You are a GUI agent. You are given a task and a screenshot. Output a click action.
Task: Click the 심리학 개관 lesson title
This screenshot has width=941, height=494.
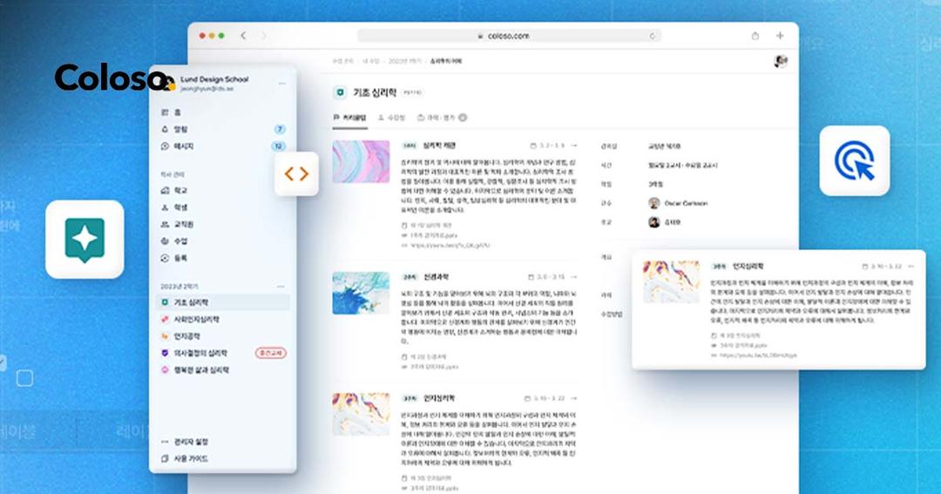coord(439,145)
